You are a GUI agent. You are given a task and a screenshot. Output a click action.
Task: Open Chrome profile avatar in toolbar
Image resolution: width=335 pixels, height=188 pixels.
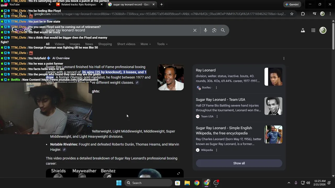tap(322, 14)
